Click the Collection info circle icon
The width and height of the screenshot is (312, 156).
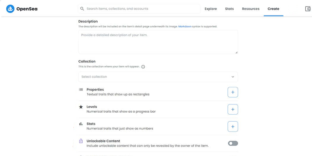[143, 67]
